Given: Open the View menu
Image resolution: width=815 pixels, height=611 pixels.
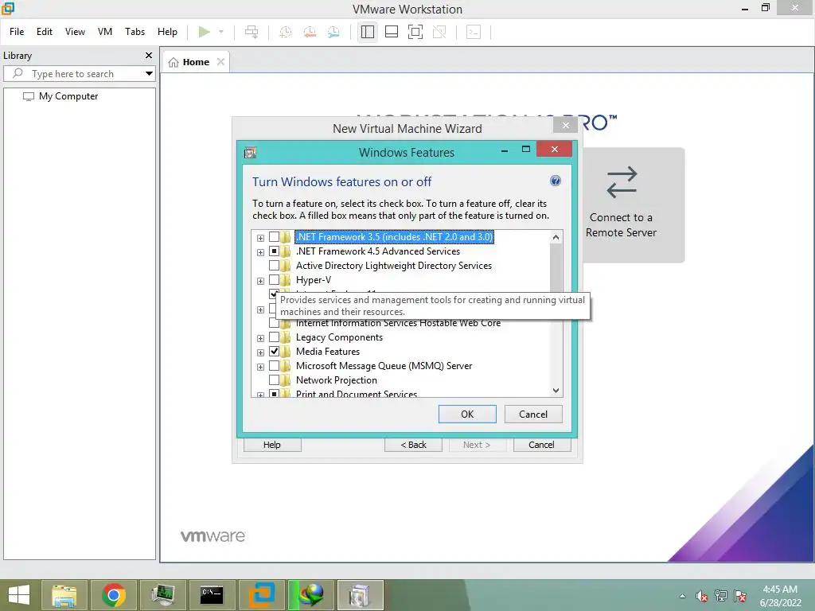Looking at the screenshot, I should [75, 32].
